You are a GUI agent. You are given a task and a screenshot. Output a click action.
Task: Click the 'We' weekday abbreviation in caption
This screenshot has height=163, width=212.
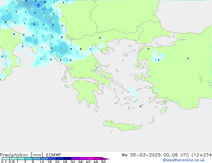(x=124, y=155)
